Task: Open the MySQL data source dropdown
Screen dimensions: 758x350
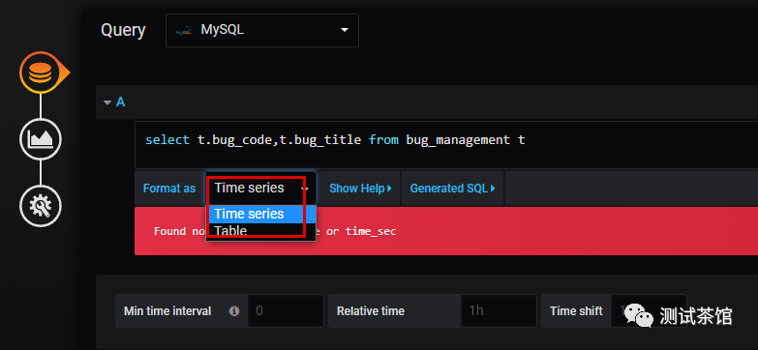Action: coord(262,30)
